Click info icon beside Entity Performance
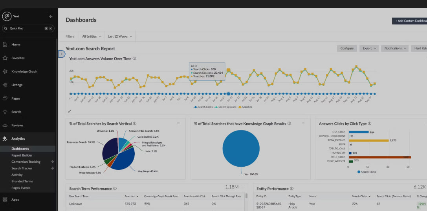This screenshot has height=211, width=427. [291, 188]
